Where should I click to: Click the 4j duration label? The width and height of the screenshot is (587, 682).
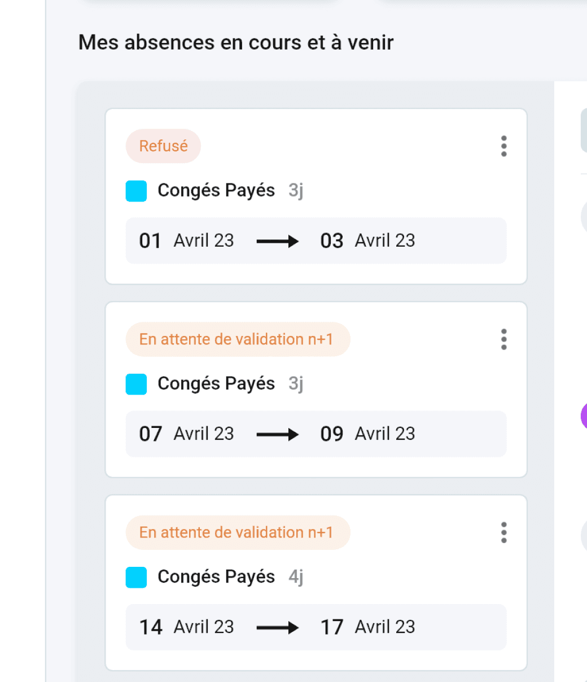296,577
